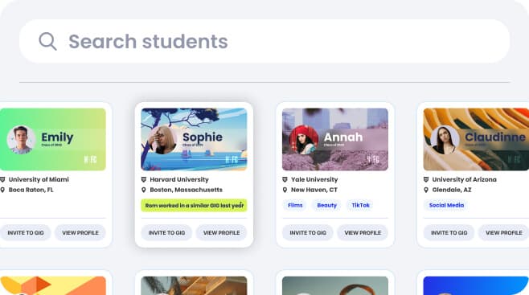View Sophie's profile
Image resolution: width=529 pixels, height=295 pixels.
[222, 232]
